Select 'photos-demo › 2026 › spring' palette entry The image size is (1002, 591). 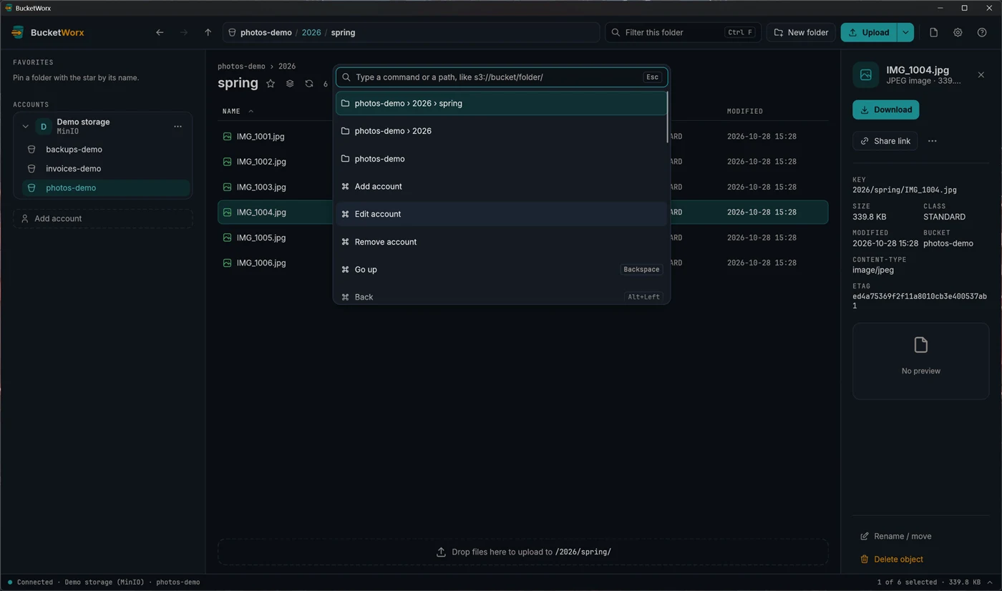pos(501,103)
